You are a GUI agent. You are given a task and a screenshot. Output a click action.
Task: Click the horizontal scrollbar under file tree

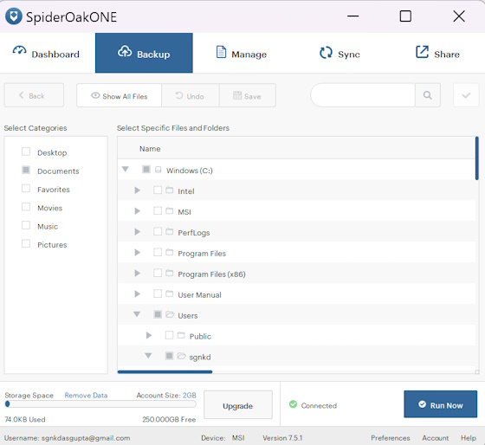(x=165, y=371)
